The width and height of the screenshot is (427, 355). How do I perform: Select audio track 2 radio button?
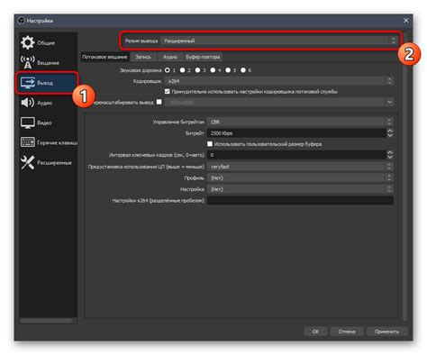coord(182,70)
